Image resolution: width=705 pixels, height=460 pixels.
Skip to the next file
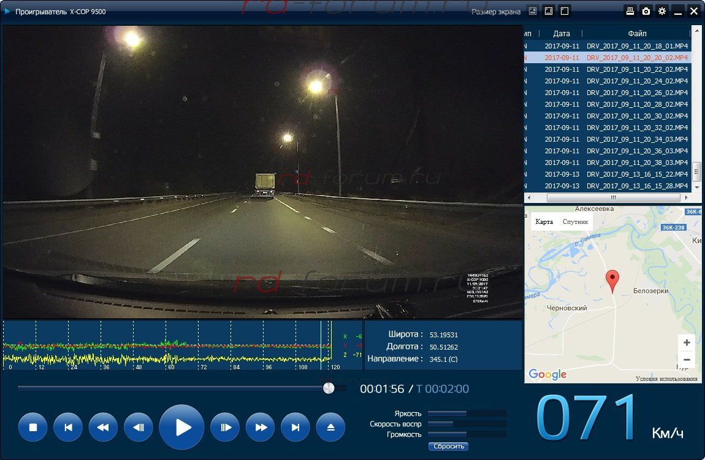click(295, 427)
